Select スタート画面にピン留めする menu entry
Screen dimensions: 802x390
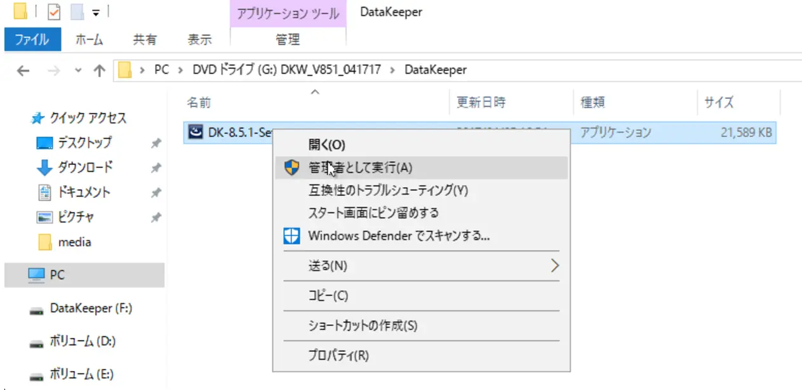click(422, 212)
